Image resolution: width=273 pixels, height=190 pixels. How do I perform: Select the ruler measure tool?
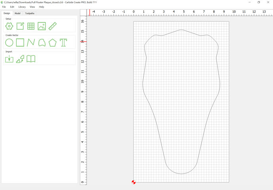pyautogui.click(x=53, y=26)
